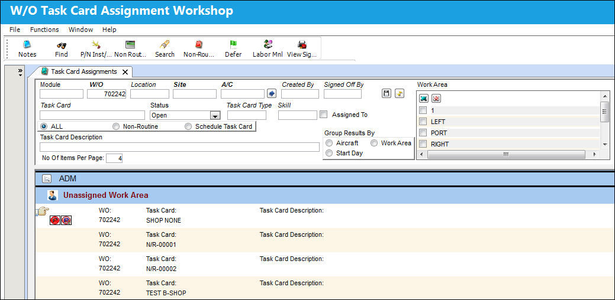
Task: Click the Search toolbar icon
Action: (165, 45)
